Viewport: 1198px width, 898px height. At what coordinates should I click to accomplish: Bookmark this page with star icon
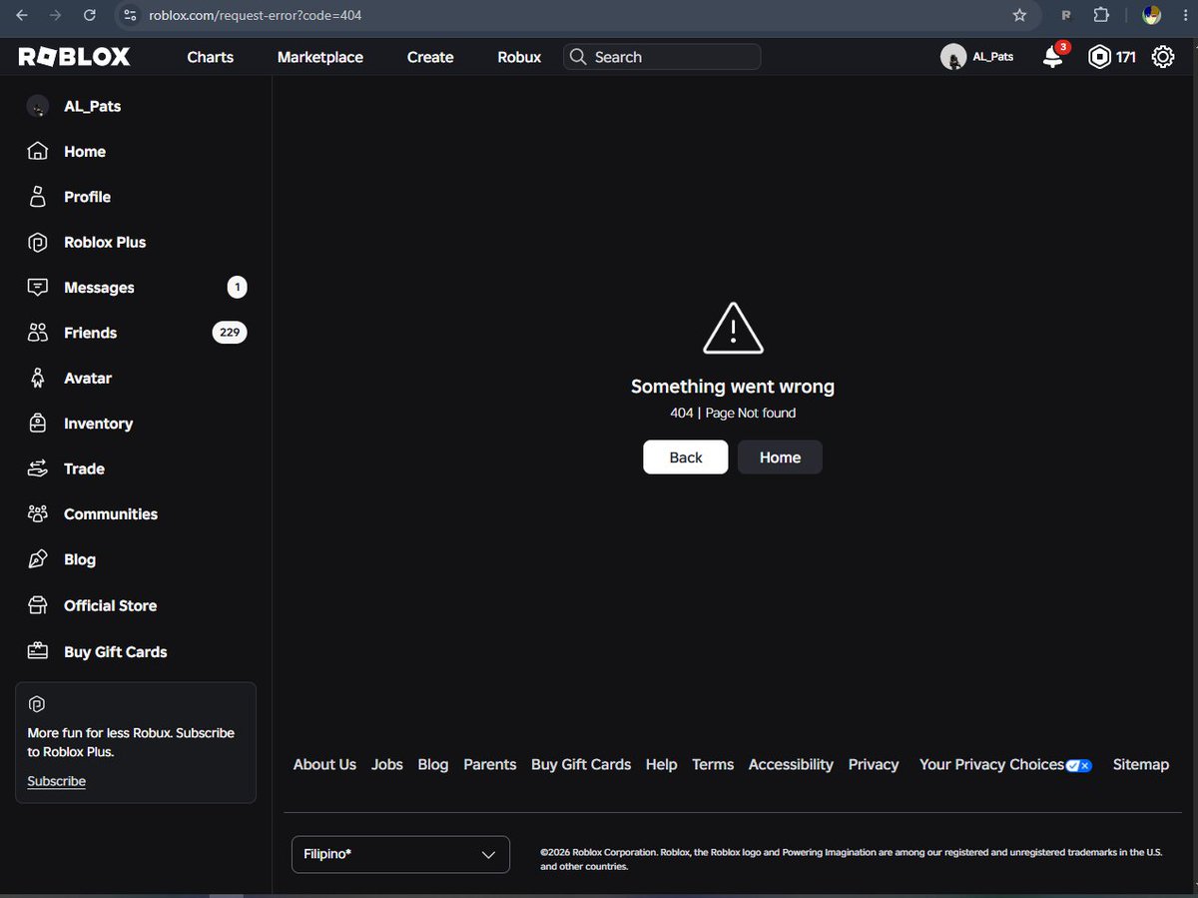point(1019,15)
